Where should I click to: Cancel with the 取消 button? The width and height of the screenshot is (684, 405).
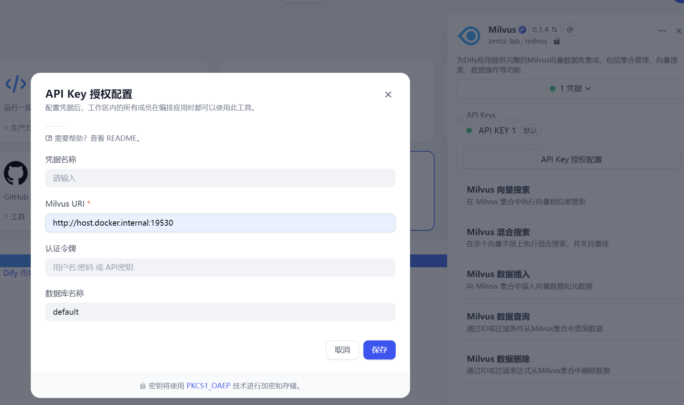tap(342, 350)
